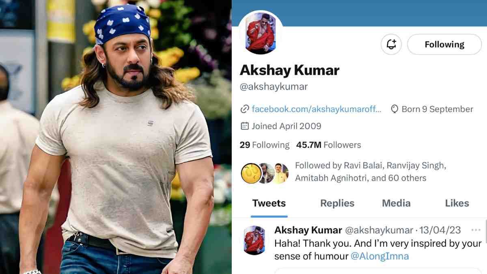Click the third mutual follower avatar

coord(280,173)
